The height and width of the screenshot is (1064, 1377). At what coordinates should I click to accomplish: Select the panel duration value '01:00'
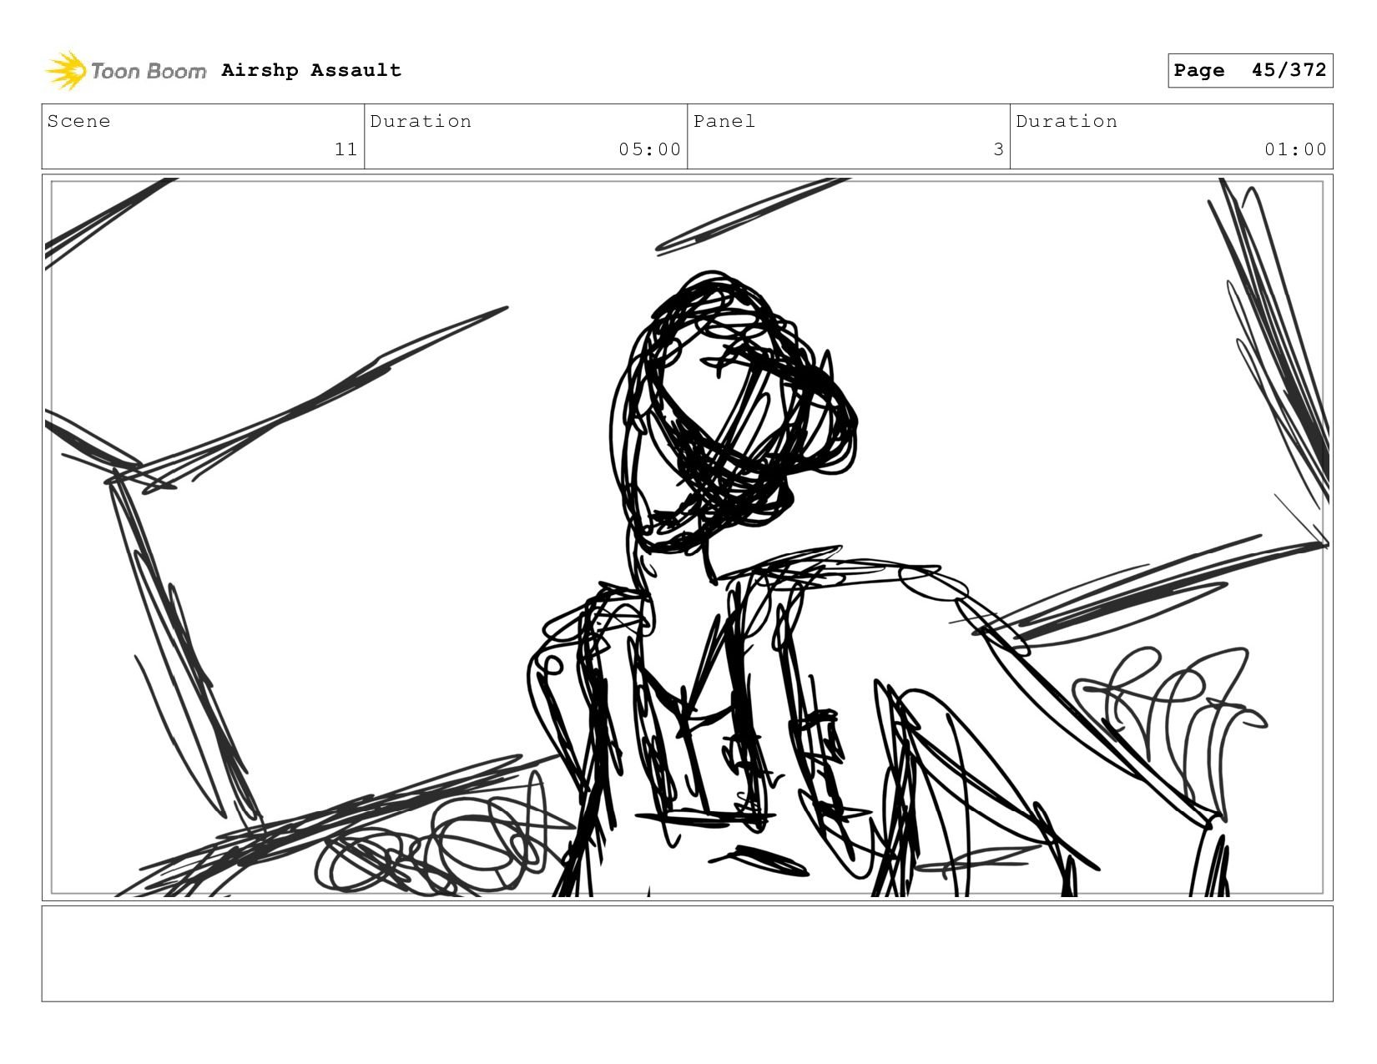coord(1295,149)
